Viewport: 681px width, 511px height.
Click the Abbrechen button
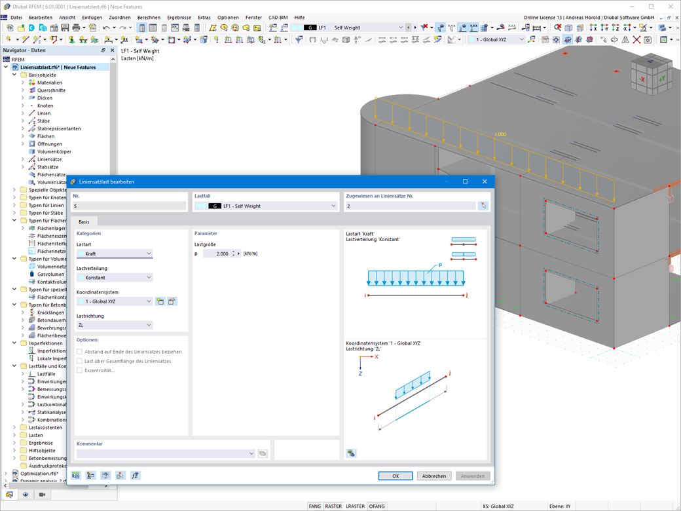[434, 476]
